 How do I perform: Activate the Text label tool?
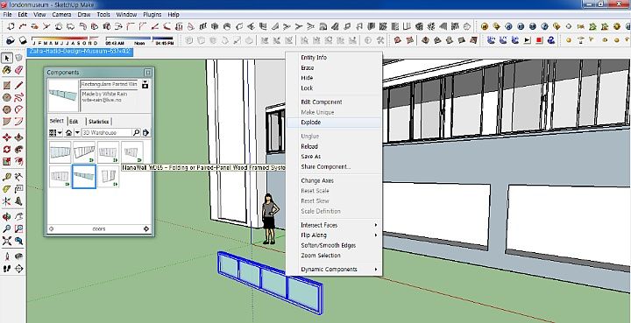coord(19,189)
